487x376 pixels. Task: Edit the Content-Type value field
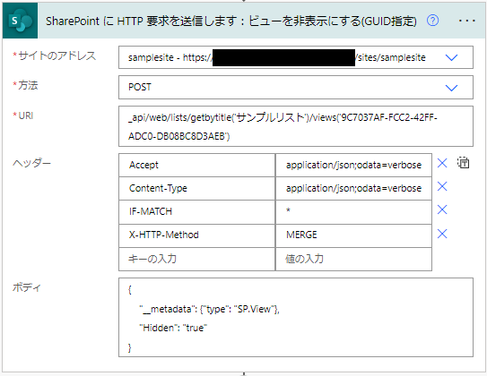tap(353, 189)
